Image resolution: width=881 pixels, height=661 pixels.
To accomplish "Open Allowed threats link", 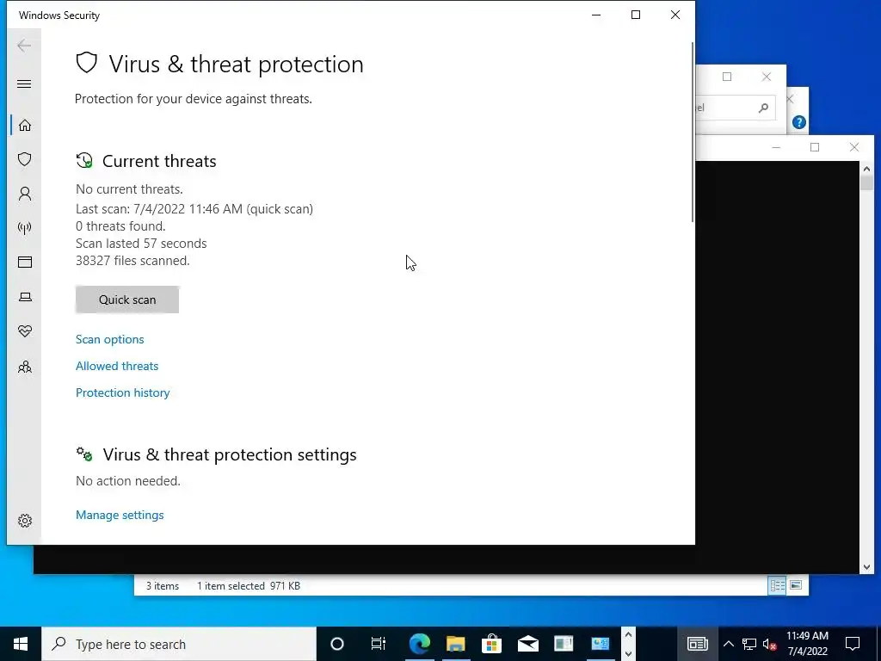I will tap(117, 366).
